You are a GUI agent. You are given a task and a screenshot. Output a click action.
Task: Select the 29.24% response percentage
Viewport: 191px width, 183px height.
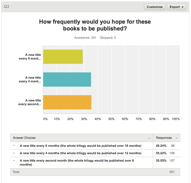pyautogui.click(x=161, y=146)
